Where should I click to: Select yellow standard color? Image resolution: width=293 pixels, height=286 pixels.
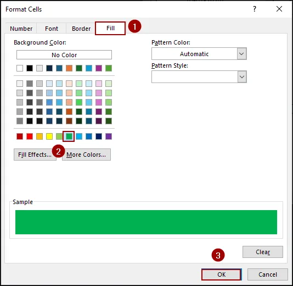[49, 136]
